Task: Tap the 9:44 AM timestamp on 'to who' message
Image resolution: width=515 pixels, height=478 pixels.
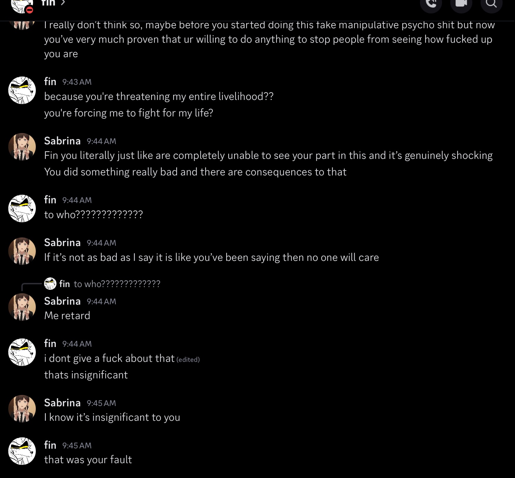Action: [77, 200]
